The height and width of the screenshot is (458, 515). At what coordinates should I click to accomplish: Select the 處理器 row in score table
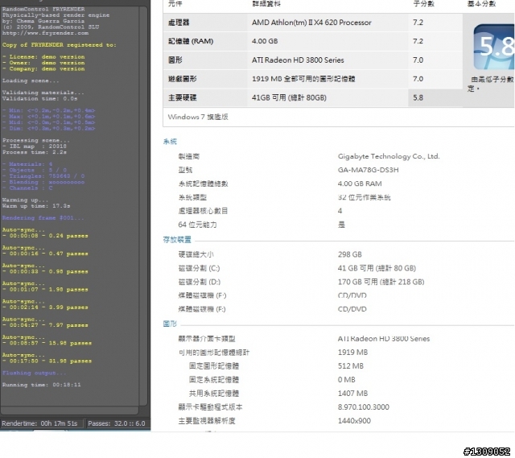pos(313,23)
